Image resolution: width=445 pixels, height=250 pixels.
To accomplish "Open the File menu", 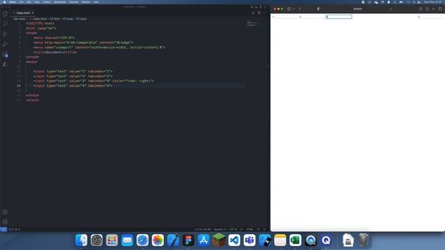I will (x=22, y=2).
